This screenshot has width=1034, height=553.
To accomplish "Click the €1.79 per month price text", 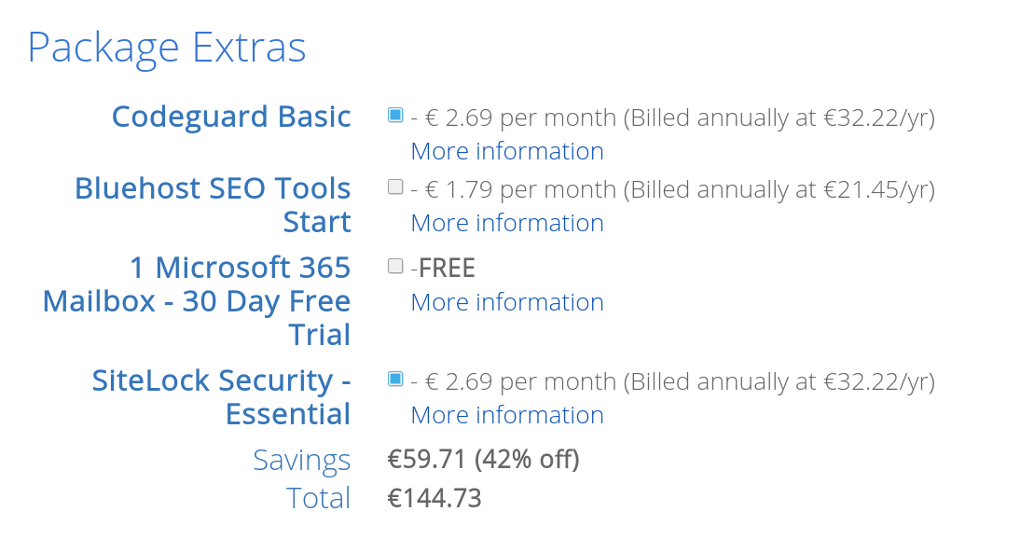I will pyautogui.click(x=521, y=189).
